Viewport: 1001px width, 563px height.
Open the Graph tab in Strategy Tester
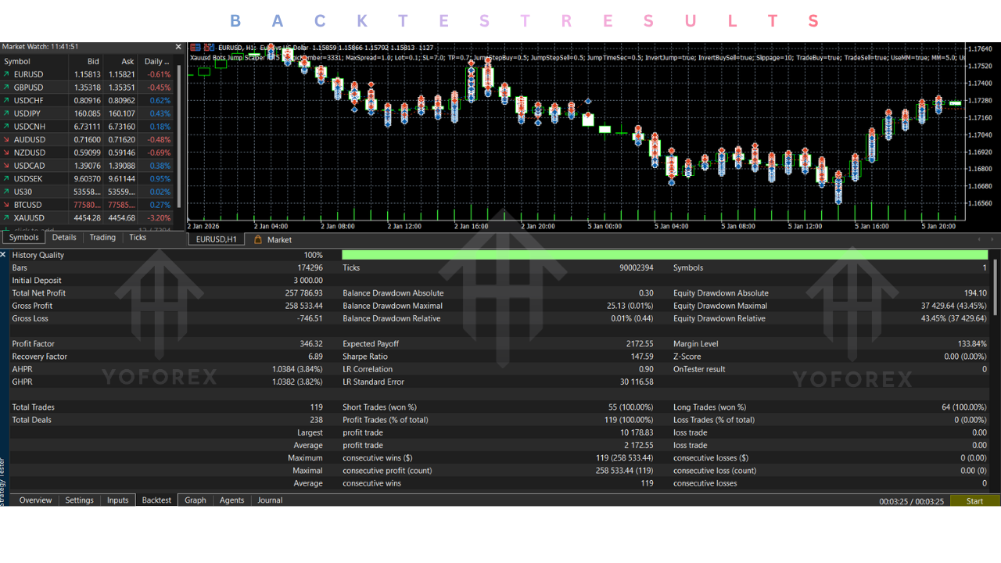pyautogui.click(x=196, y=500)
